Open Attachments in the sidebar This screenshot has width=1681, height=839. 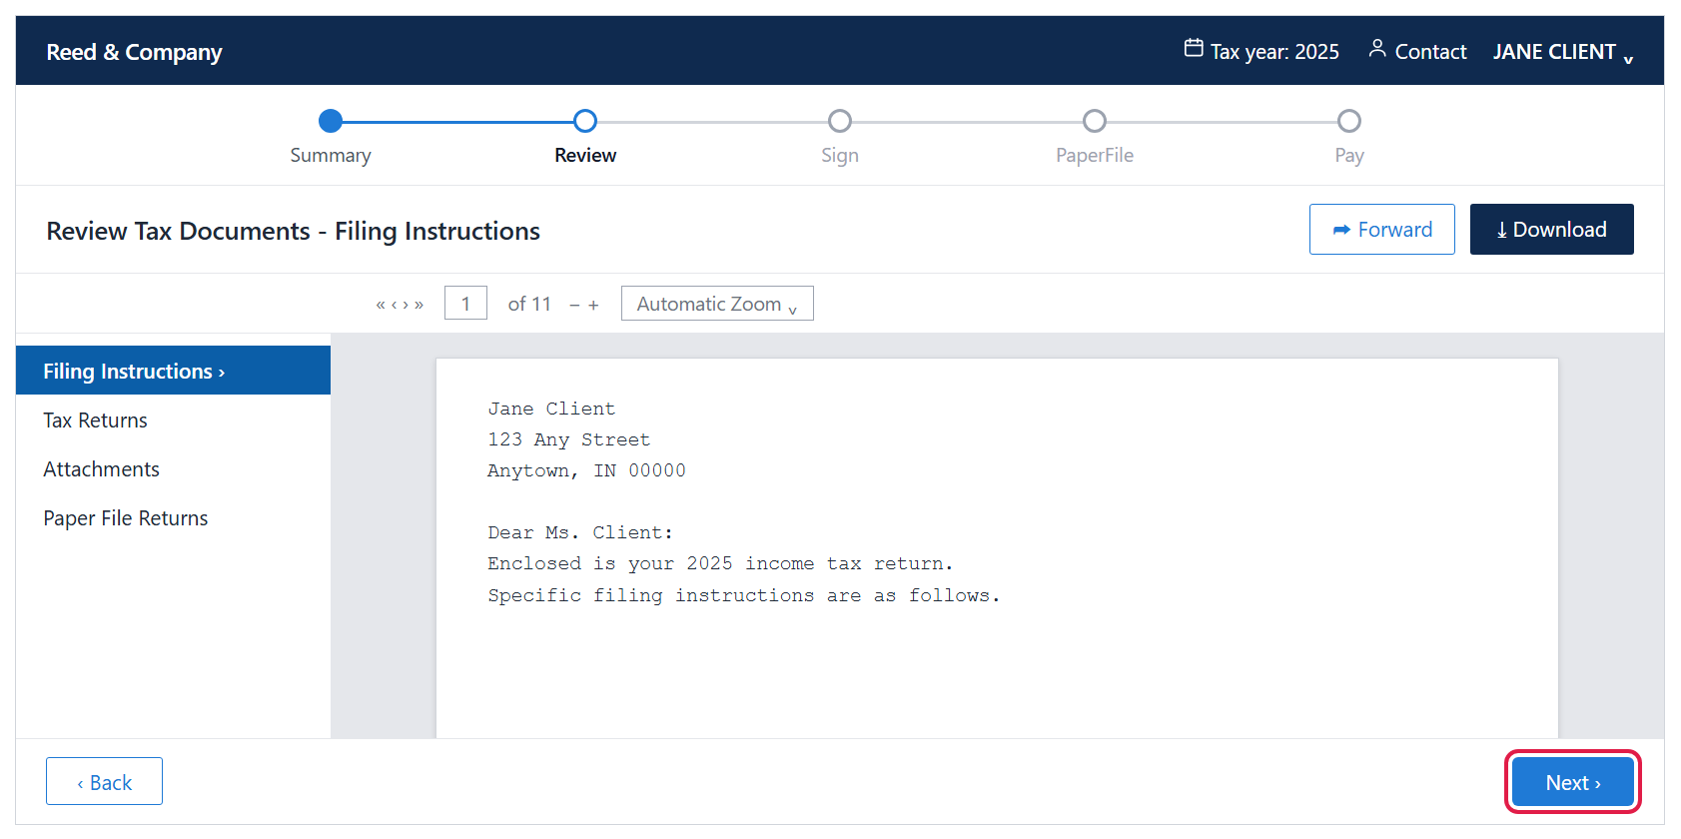[x=173, y=469]
